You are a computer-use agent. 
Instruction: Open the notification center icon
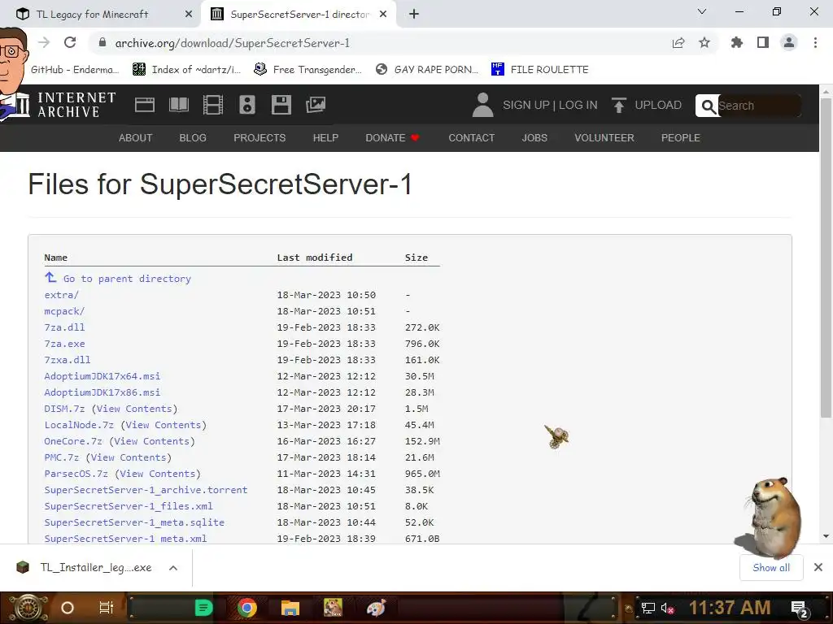pyautogui.click(x=800, y=608)
